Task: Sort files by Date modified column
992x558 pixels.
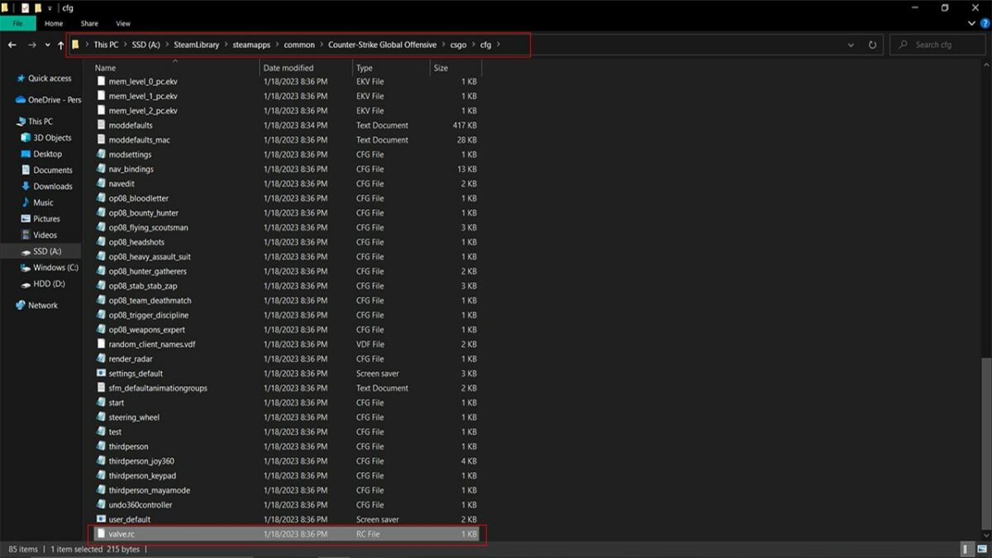Action: click(x=289, y=68)
